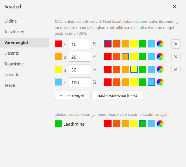This screenshot has width=186, height=167.
Task: Pick yellow swatch for 10% rule
Action: [x=134, y=44]
